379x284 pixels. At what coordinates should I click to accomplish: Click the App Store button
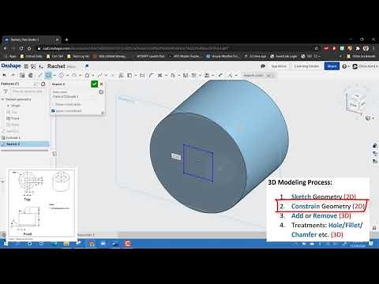pos(279,66)
